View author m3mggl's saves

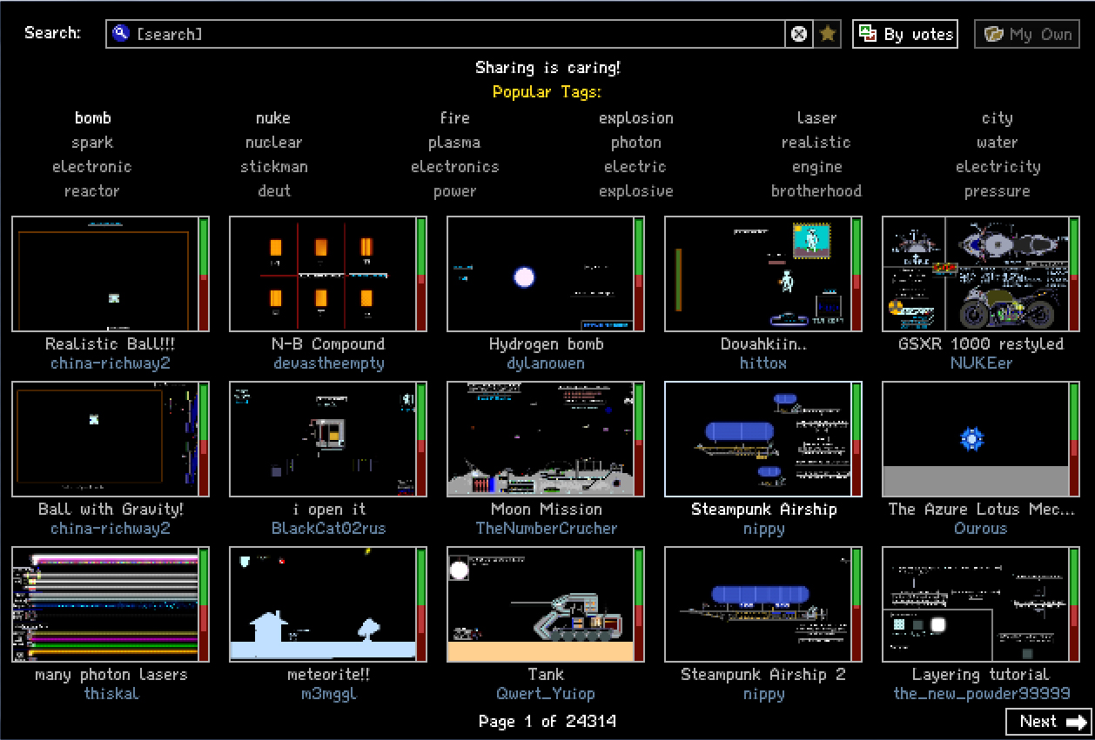click(x=328, y=694)
